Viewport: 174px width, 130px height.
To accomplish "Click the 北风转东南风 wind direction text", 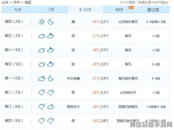I will point(128,22).
